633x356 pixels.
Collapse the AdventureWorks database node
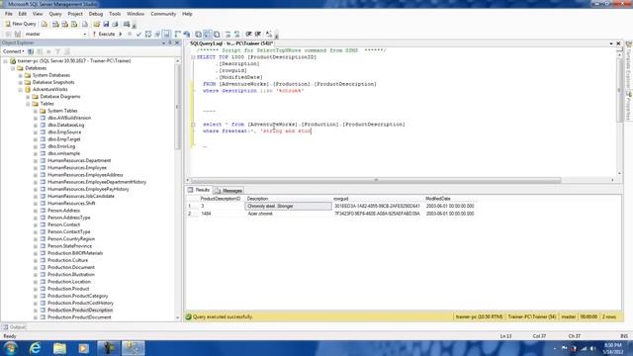tap(21, 90)
